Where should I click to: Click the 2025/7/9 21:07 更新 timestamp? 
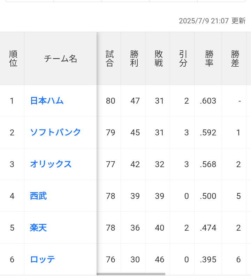(212, 21)
